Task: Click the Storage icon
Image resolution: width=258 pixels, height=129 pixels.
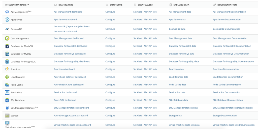Action: [7, 115]
